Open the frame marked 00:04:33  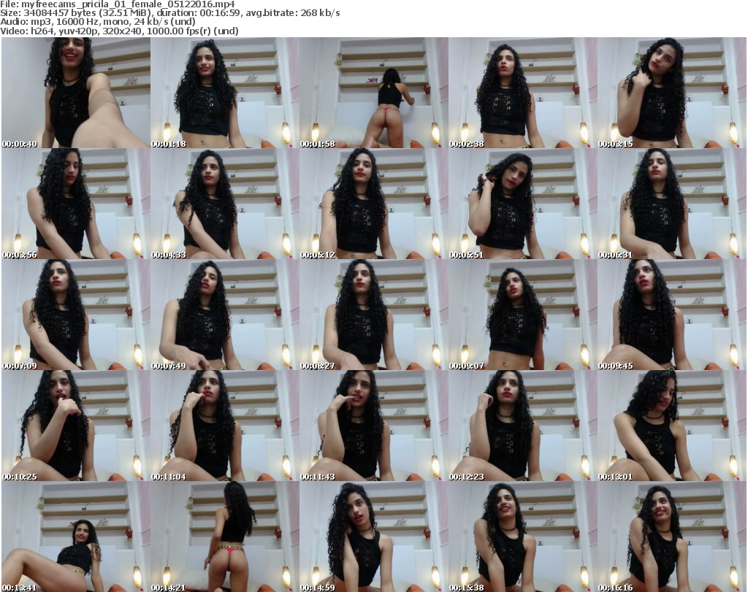click(225, 204)
